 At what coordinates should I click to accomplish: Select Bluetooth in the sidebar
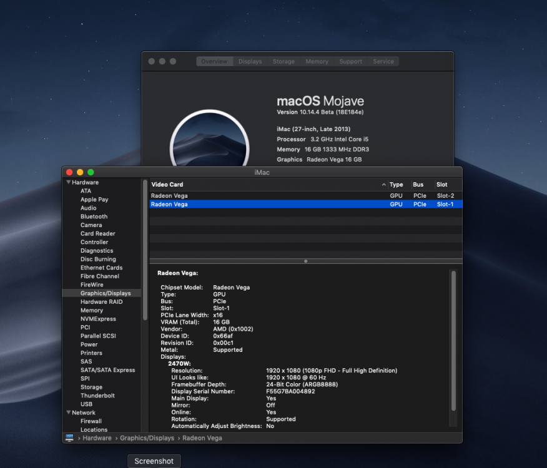(x=94, y=217)
